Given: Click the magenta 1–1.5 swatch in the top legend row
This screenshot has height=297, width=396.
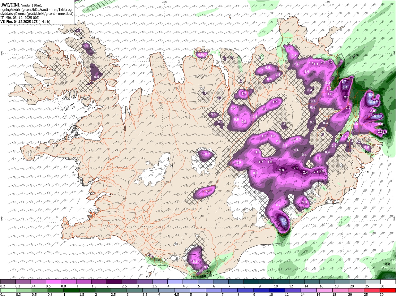Looking at the screenshot, I should tap(84, 282).
